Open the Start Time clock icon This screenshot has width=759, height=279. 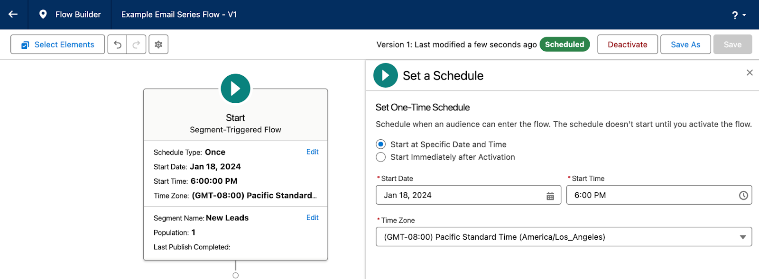743,196
